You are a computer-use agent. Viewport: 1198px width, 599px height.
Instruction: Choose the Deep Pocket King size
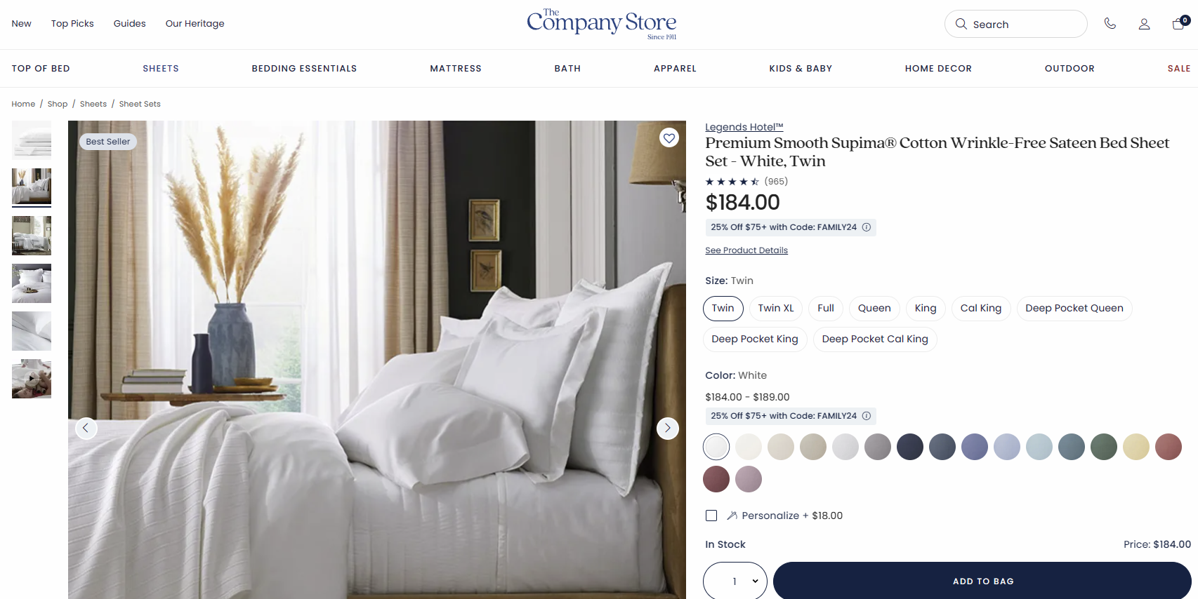[755, 339]
